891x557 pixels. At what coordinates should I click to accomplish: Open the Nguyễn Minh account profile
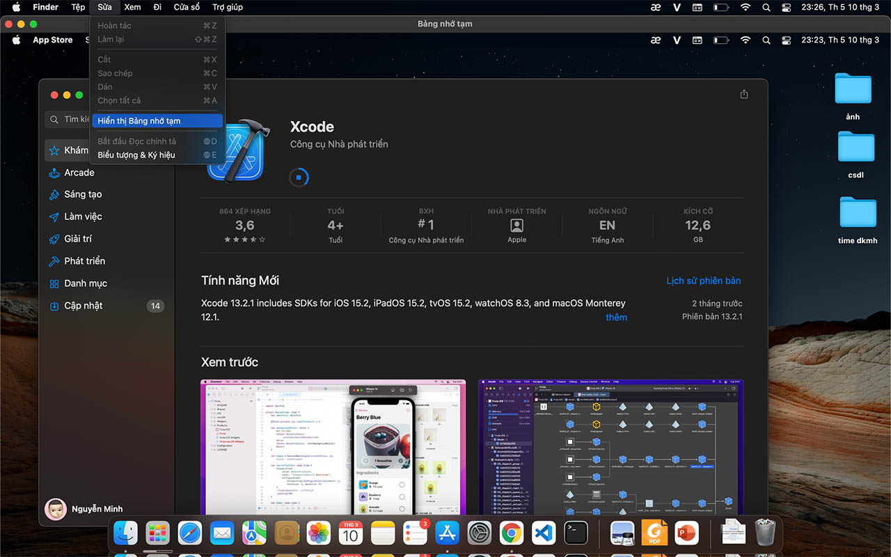(x=84, y=509)
